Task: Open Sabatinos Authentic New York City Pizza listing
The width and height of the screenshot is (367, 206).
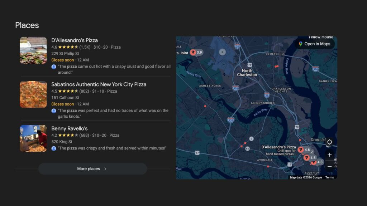Action: pyautogui.click(x=99, y=84)
